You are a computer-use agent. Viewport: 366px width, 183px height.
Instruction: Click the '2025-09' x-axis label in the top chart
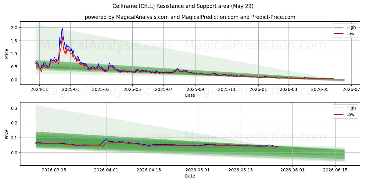[196, 90]
